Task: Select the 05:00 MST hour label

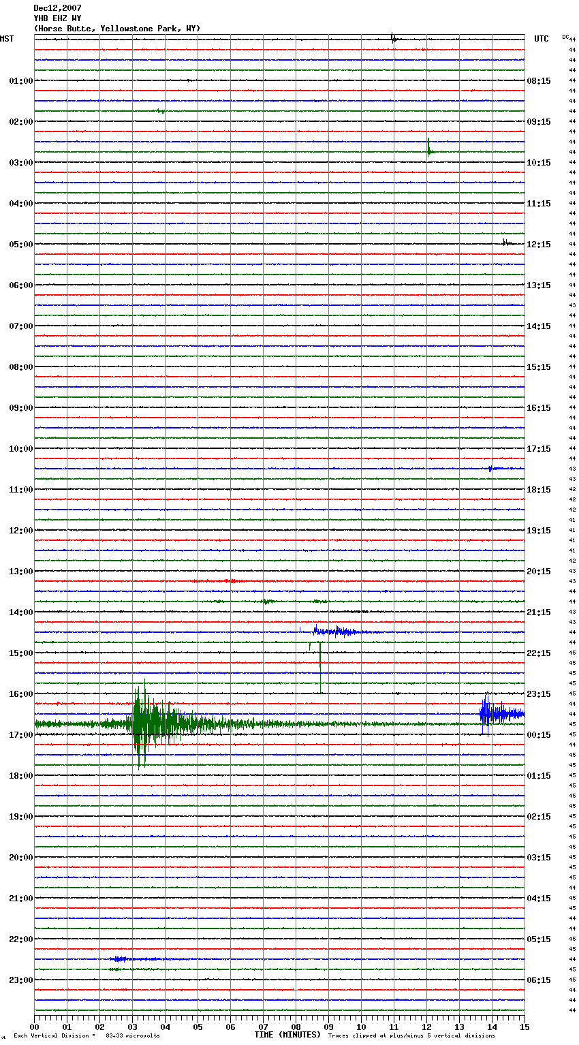Action: point(20,245)
